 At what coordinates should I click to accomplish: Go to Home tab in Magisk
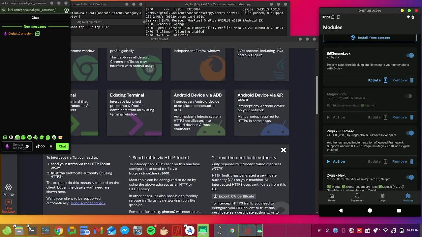[x=332, y=197]
